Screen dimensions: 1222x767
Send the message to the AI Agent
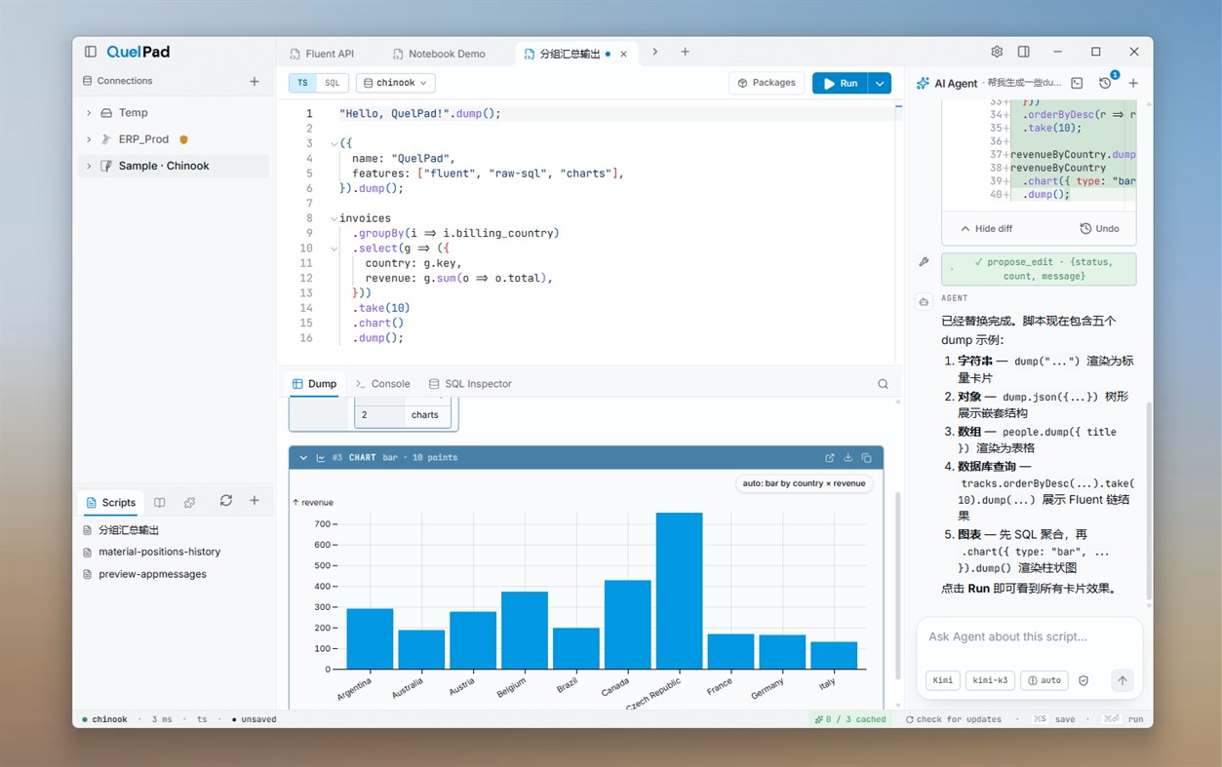coord(1123,681)
